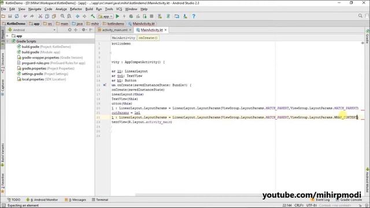This screenshot has width=370, height=208.
Task: Click the Synchronize toolbar icon
Action: pyautogui.click(x=17, y=16)
